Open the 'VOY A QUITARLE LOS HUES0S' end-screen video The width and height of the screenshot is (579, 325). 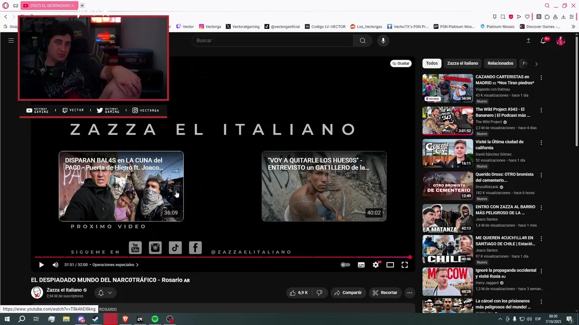[x=324, y=186]
